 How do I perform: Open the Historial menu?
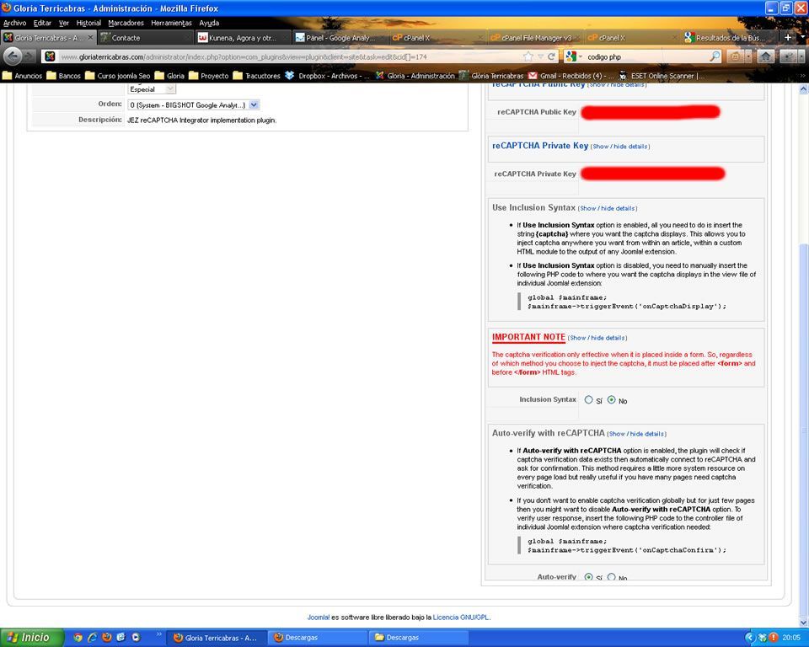point(88,23)
